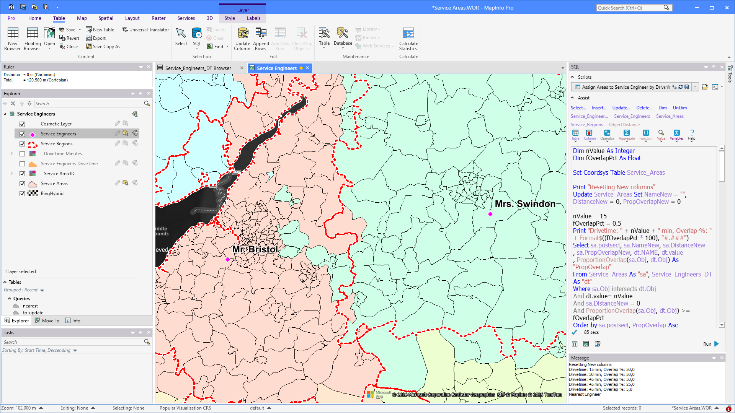735x413 pixels.
Task: Click the Explorer search magnifier icon
Action: (147, 104)
